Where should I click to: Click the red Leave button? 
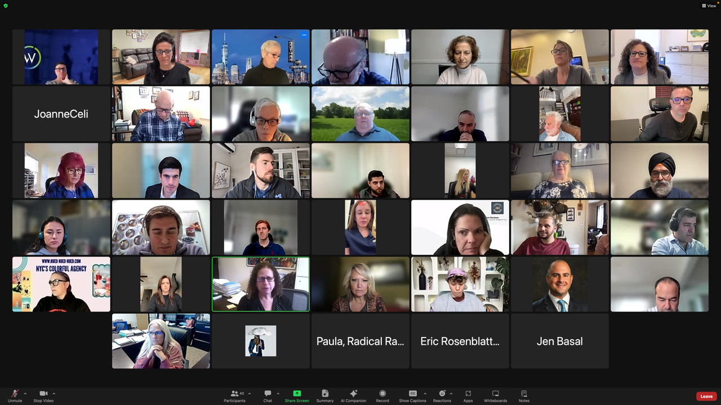point(706,396)
